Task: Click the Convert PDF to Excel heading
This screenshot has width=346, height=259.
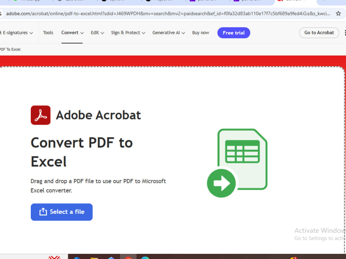Action: 82,152
